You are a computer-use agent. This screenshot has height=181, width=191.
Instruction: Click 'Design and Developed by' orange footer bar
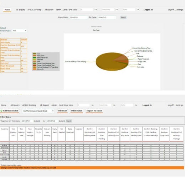(92, 168)
